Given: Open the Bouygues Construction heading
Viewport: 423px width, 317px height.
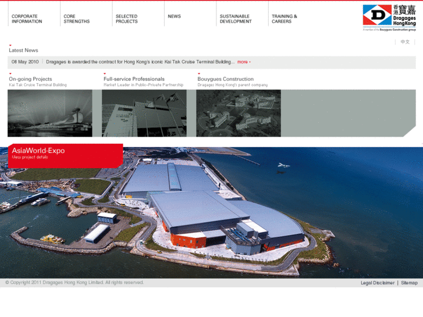Looking at the screenshot, I should pyautogui.click(x=226, y=79).
